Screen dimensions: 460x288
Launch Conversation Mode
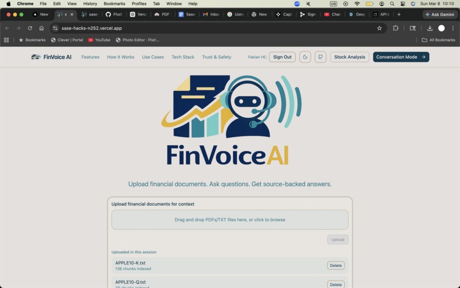401,57
